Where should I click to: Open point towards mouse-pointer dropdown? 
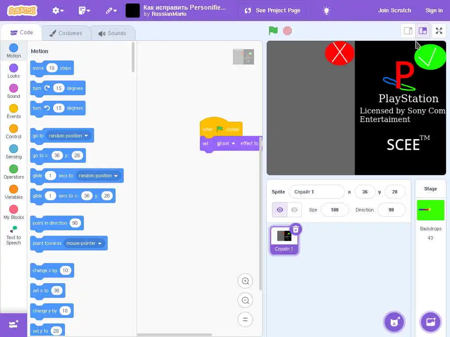coord(84,243)
